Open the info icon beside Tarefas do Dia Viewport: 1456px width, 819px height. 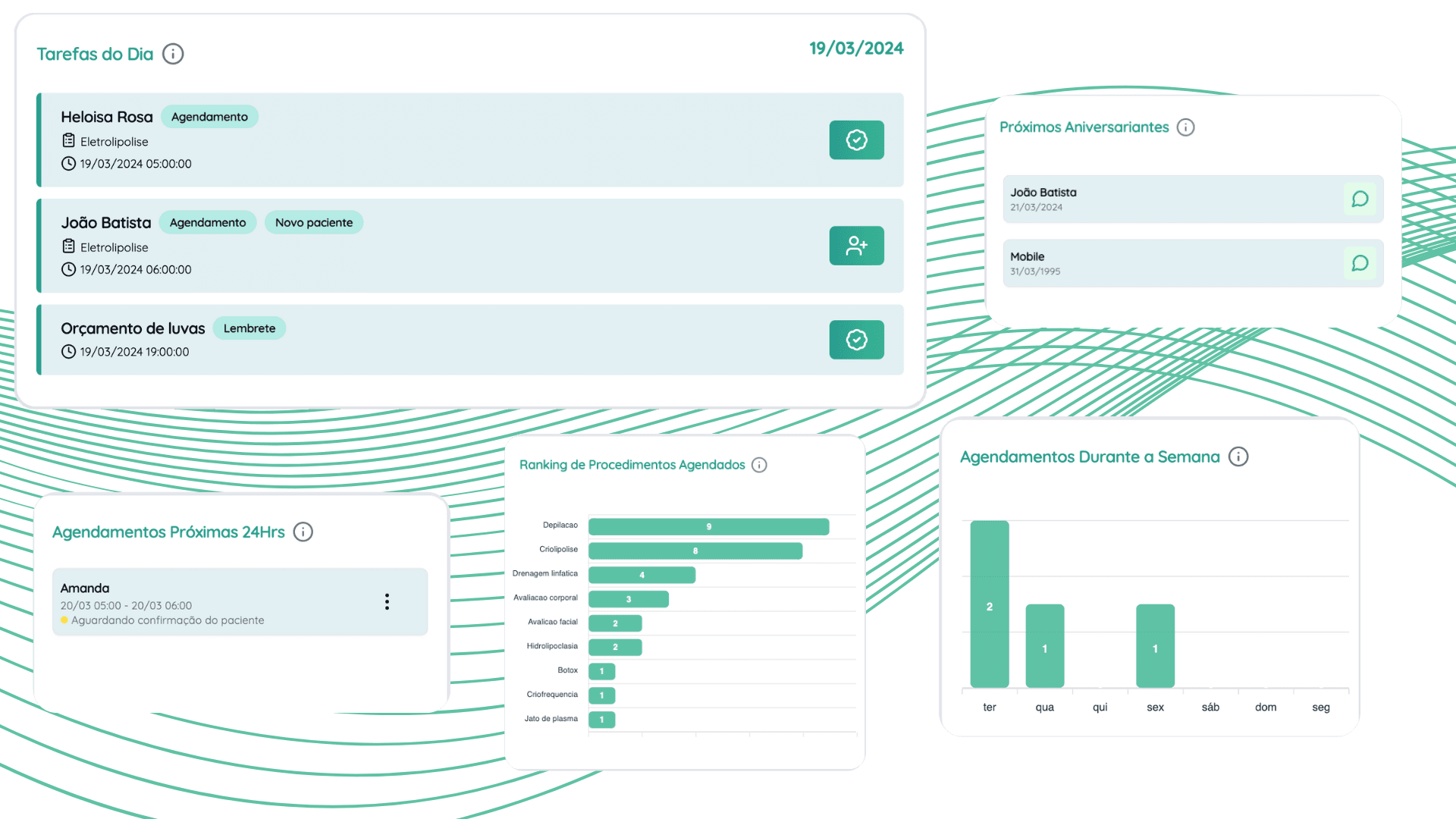coord(173,54)
